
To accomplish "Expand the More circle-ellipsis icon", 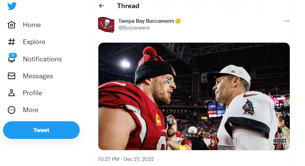I will tap(12, 110).
